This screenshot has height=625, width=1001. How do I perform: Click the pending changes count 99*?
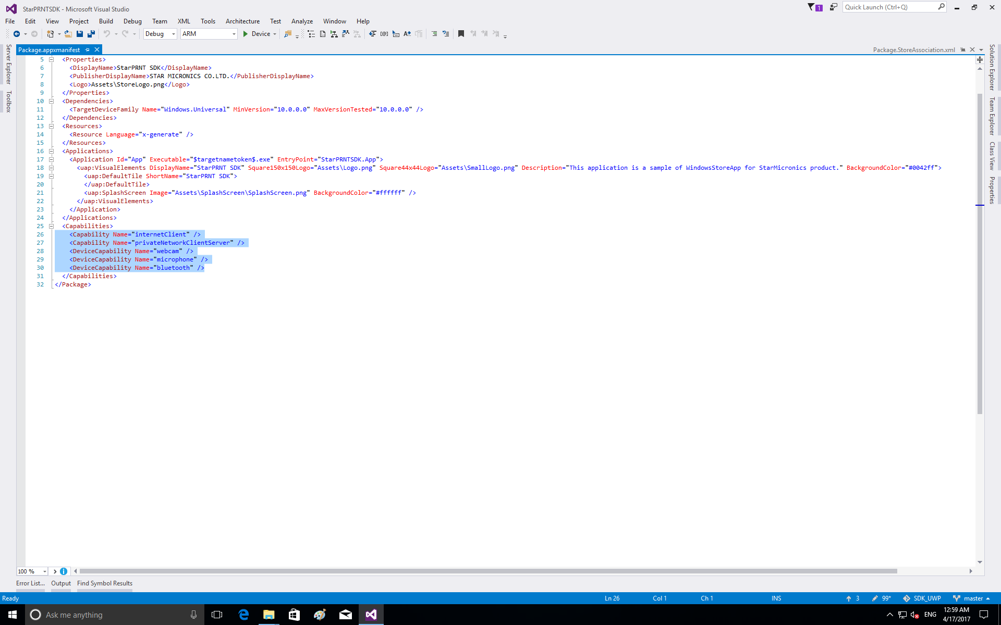(x=881, y=598)
